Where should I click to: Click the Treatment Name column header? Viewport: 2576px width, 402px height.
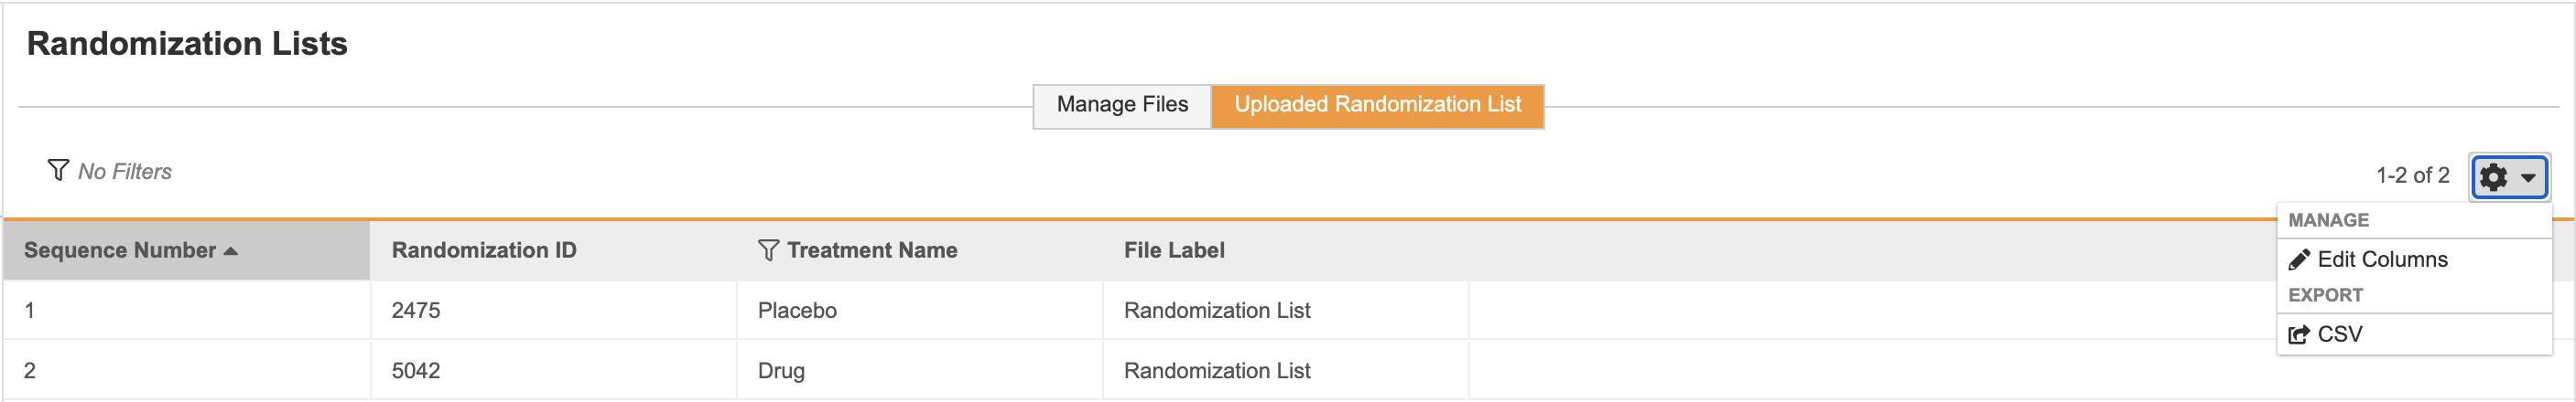872,250
